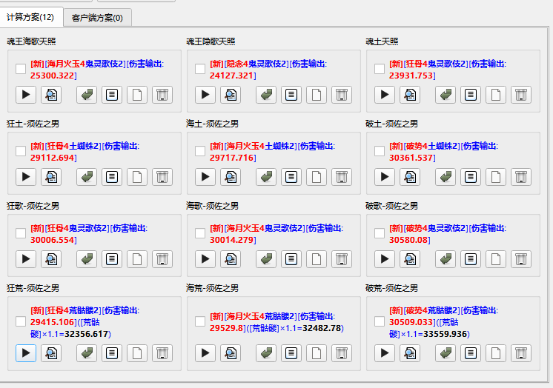This screenshot has height=388, width=553.
Task: Click play icon in 狂歌-须佐之男 card
Action: [26, 259]
